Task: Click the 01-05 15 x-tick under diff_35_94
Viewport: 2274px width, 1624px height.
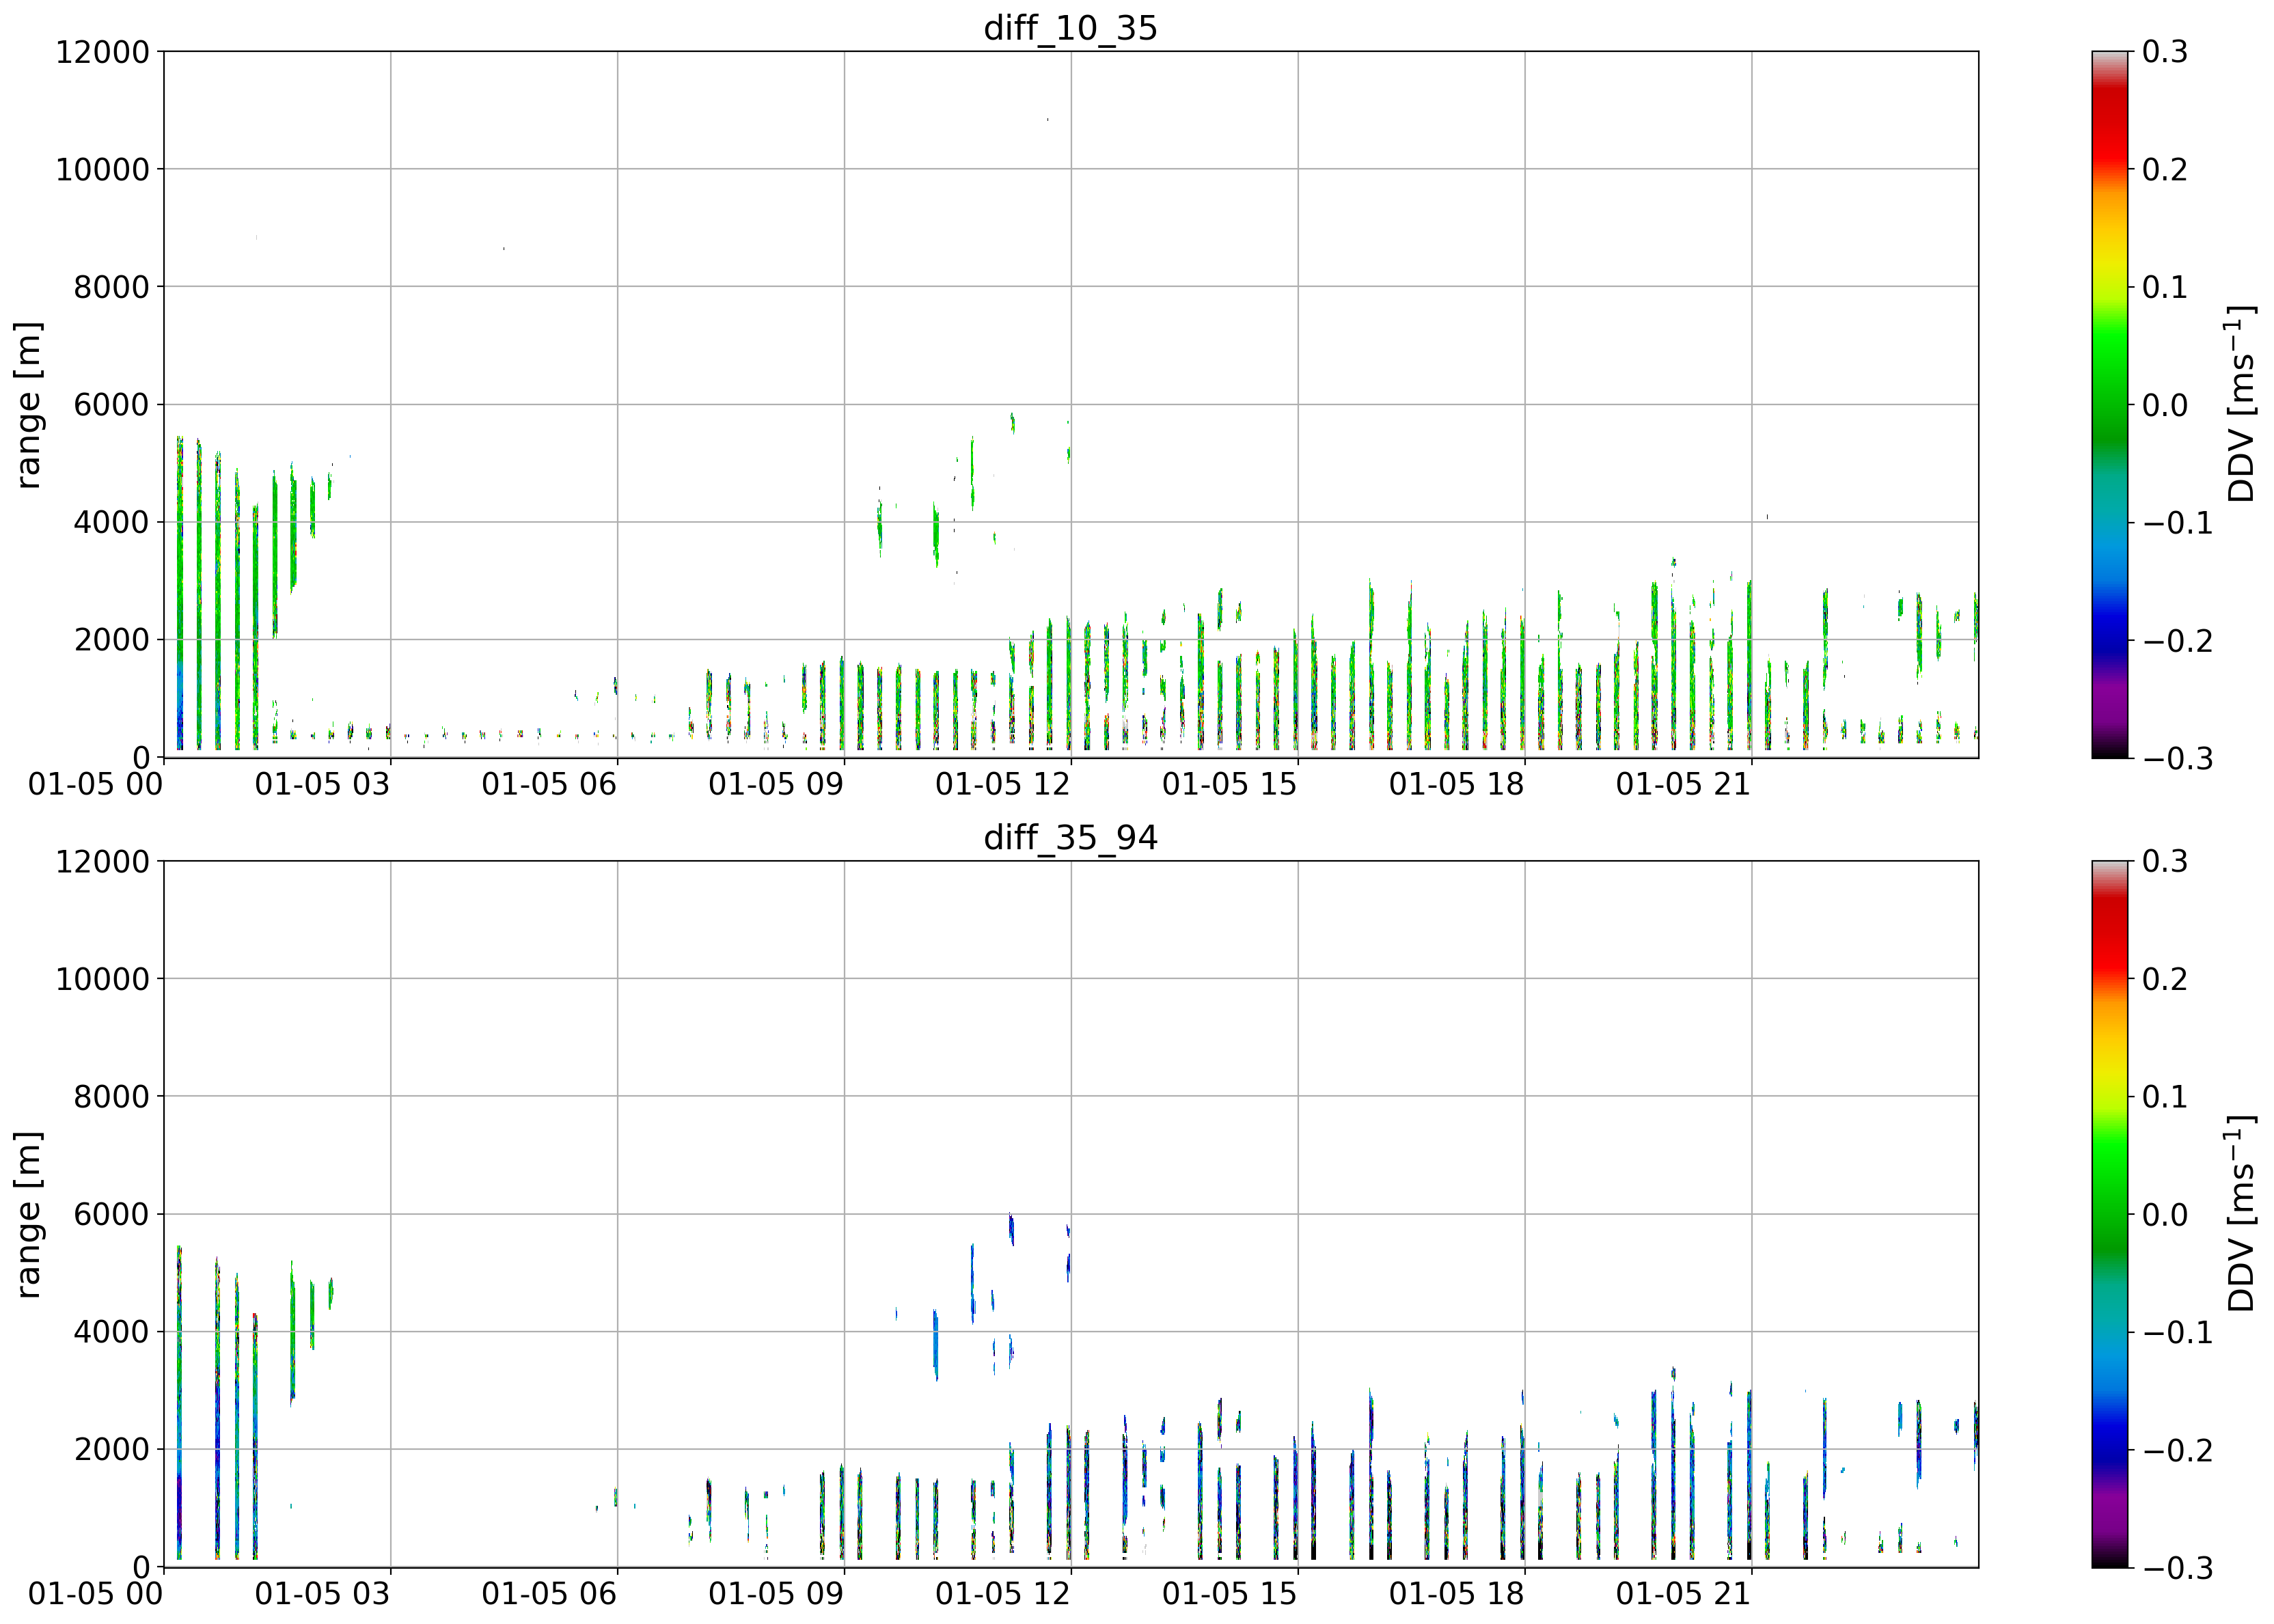Action: 1229,1594
